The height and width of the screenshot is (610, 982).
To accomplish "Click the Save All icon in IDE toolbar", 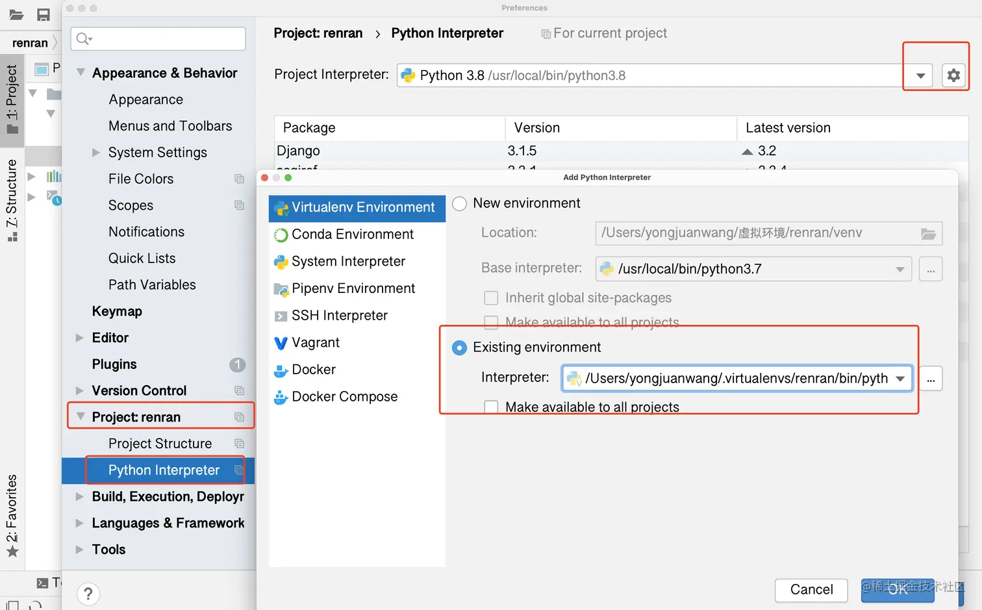I will point(43,14).
